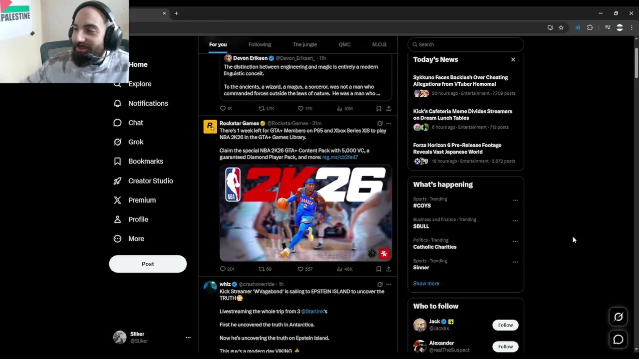Bookmark this page with browser star icon
Viewport: 639px width, 359px height.
pos(561,27)
